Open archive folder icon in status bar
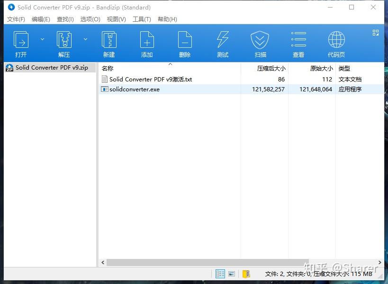 click(x=245, y=274)
